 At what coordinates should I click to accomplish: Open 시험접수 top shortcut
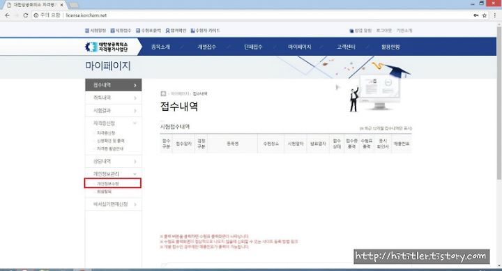121,31
